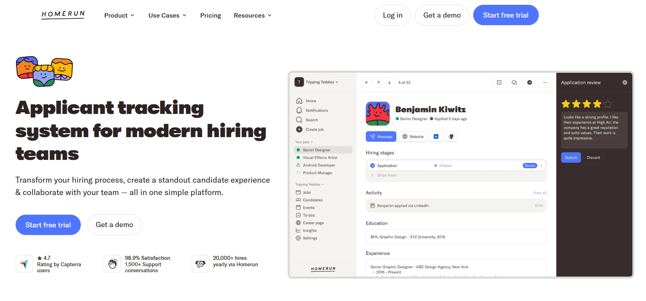This screenshot has height=301, width=646.
Task: Click the Notifications bell icon
Action: [x=299, y=110]
